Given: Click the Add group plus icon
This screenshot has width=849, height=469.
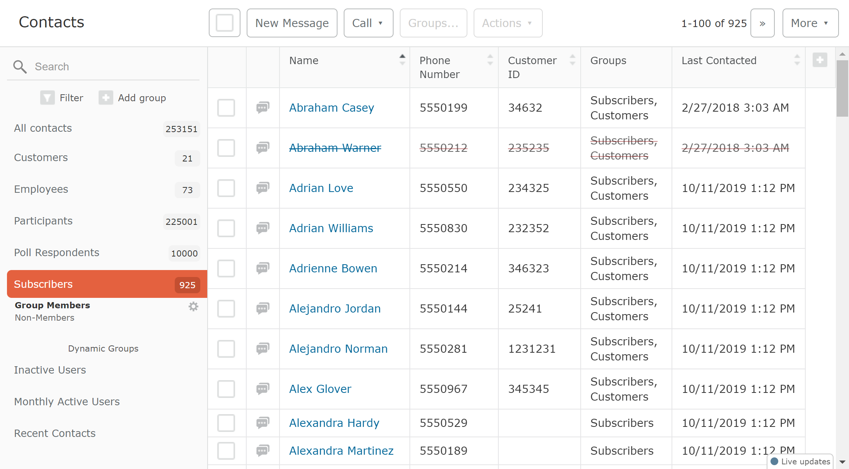Looking at the screenshot, I should pyautogui.click(x=106, y=98).
